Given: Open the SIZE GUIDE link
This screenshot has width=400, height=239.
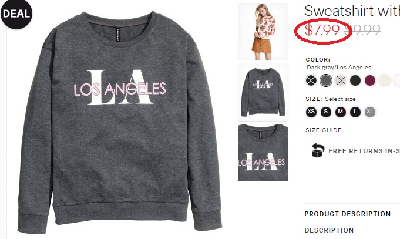Looking at the screenshot, I should (324, 130).
